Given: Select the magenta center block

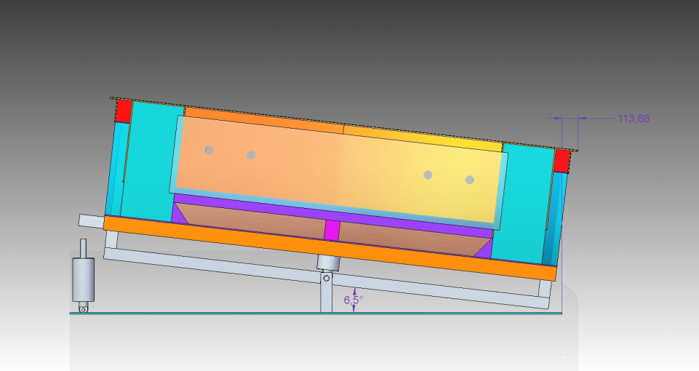Looking at the screenshot, I should (332, 230).
